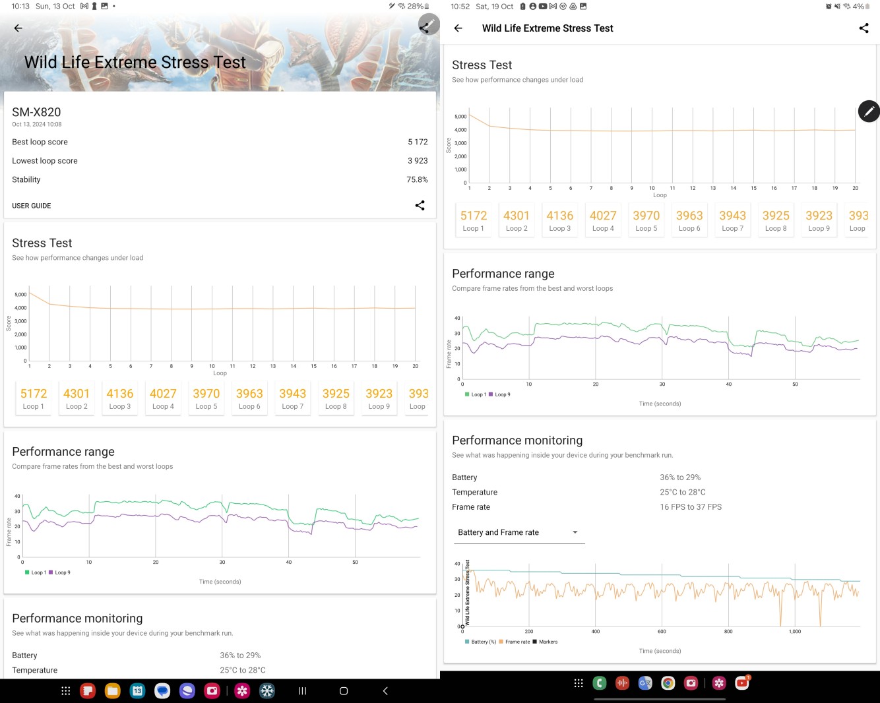880x703 pixels.
Task: Open Google Translate in right taskbar
Action: coord(645,683)
